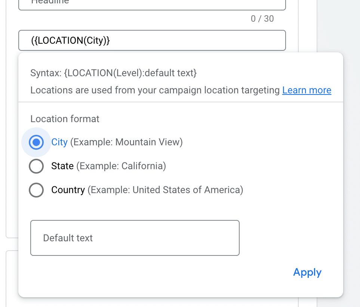Open the Learn more link
Screen dimensions: 360x307
[x=307, y=90]
